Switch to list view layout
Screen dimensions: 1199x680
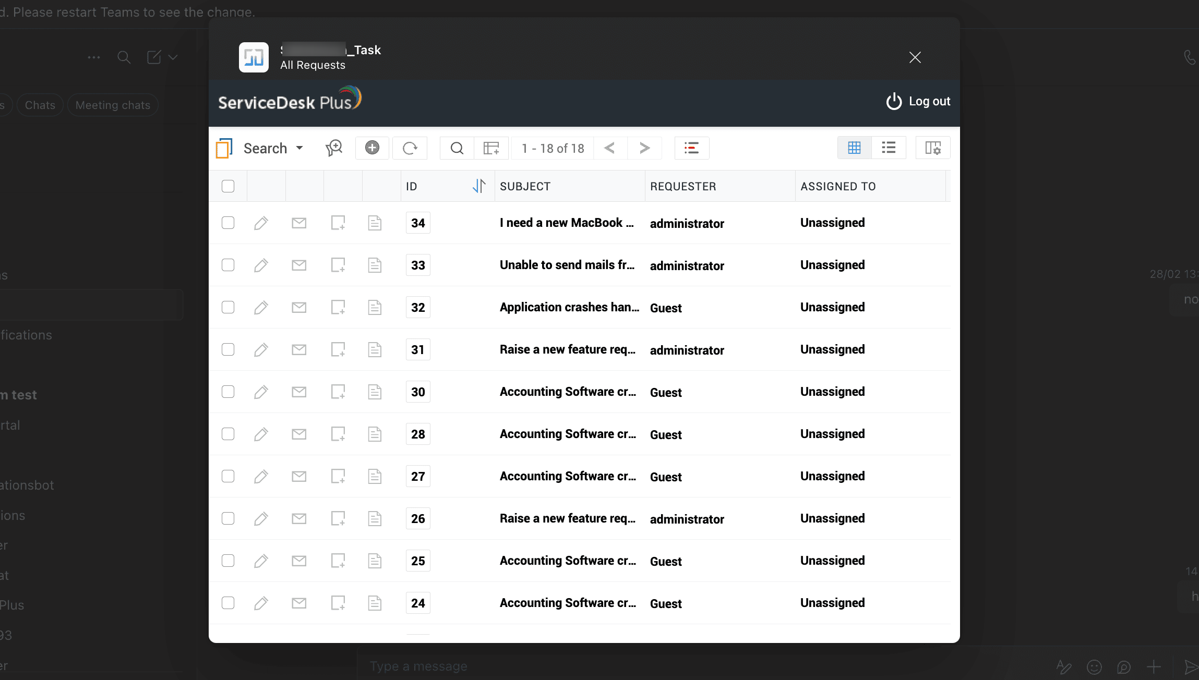pyautogui.click(x=889, y=148)
